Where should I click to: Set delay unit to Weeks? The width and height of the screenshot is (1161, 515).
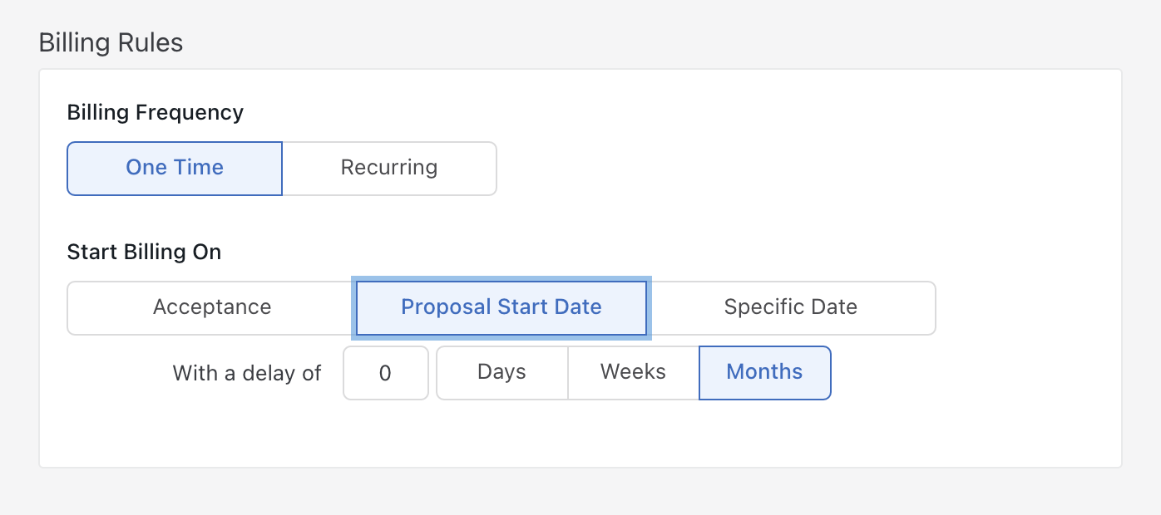point(633,372)
